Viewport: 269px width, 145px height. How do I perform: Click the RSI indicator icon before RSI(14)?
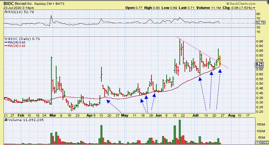coord(6,12)
